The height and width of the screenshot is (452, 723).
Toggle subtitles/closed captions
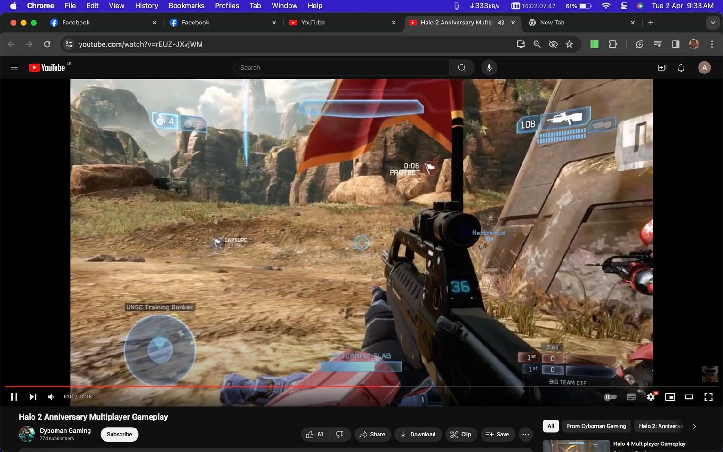631,397
